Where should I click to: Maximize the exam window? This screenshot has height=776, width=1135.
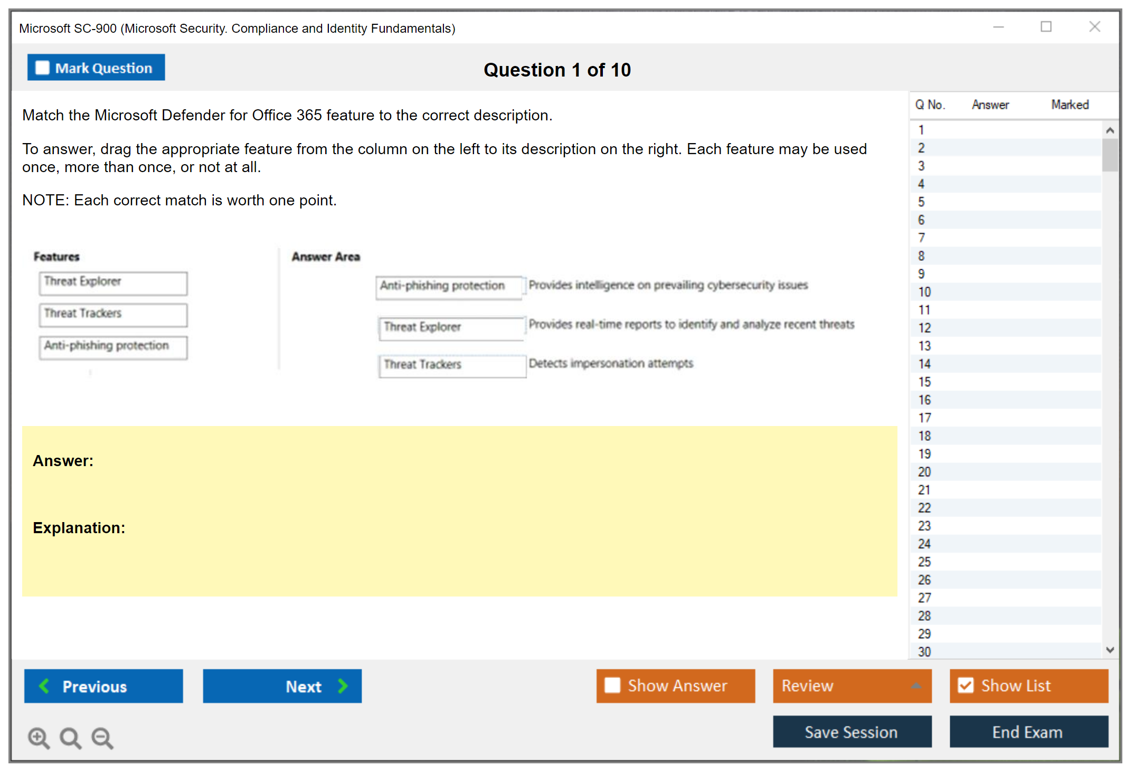[x=1046, y=27]
